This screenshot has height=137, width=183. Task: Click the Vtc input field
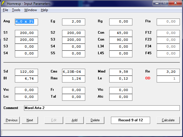(121, 90)
